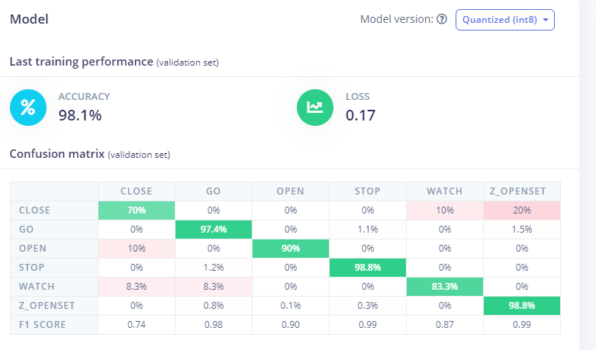The image size is (596, 350).
Task: Click the 83.3% green cell
Action: [445, 287]
